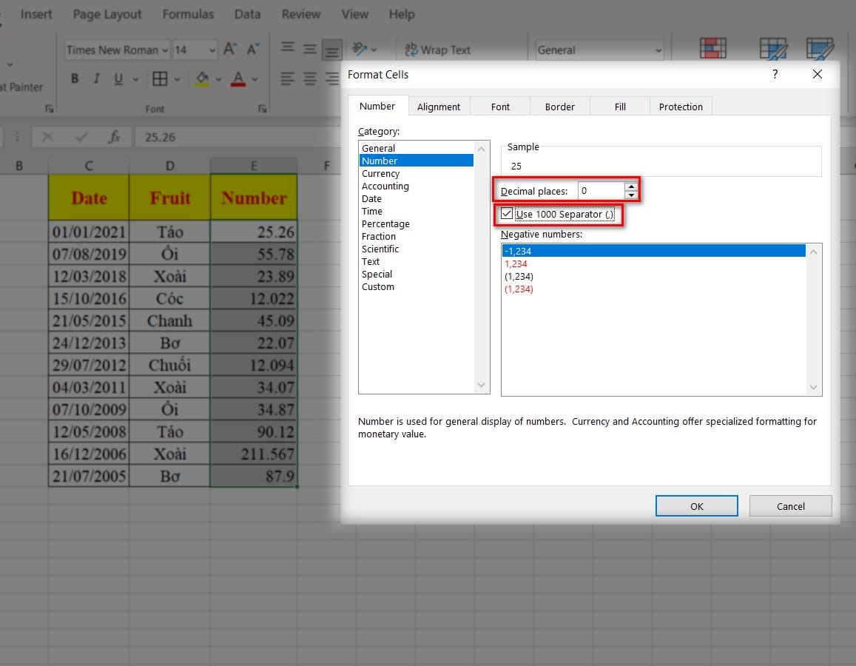Screen dimensions: 856x666
Task: Click the formula bar Enter checkmark icon
Action: [81, 137]
